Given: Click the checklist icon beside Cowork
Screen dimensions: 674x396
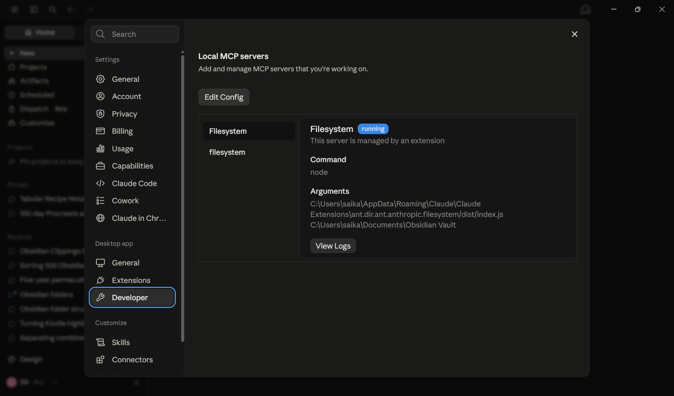Looking at the screenshot, I should (100, 200).
